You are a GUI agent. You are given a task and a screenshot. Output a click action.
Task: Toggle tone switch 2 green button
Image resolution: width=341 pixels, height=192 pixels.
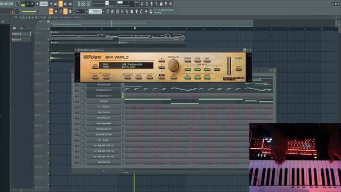pos(197,69)
